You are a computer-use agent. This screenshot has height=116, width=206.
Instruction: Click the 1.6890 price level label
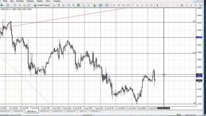click(199, 37)
